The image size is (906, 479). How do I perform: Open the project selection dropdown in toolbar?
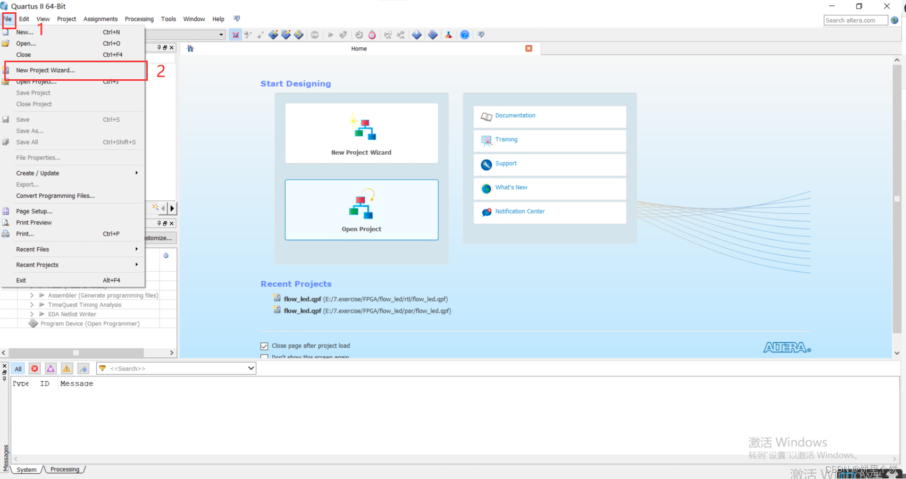click(221, 35)
